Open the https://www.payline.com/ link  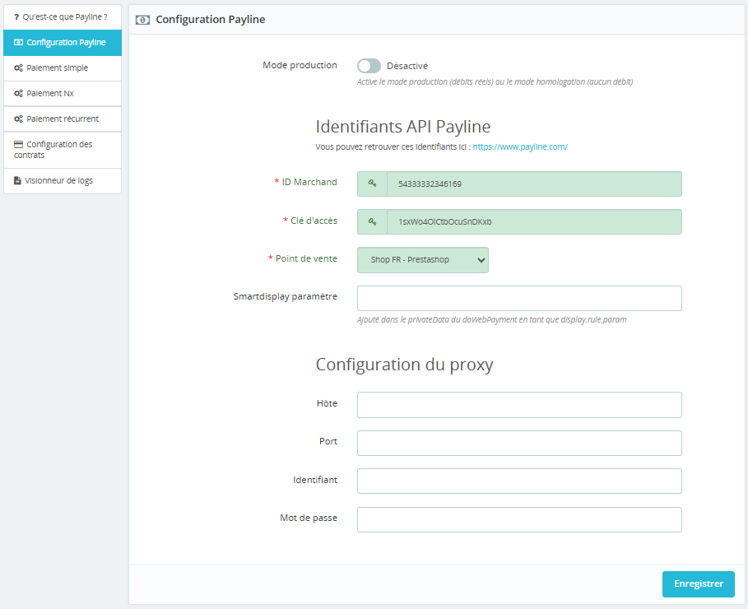[x=520, y=146]
